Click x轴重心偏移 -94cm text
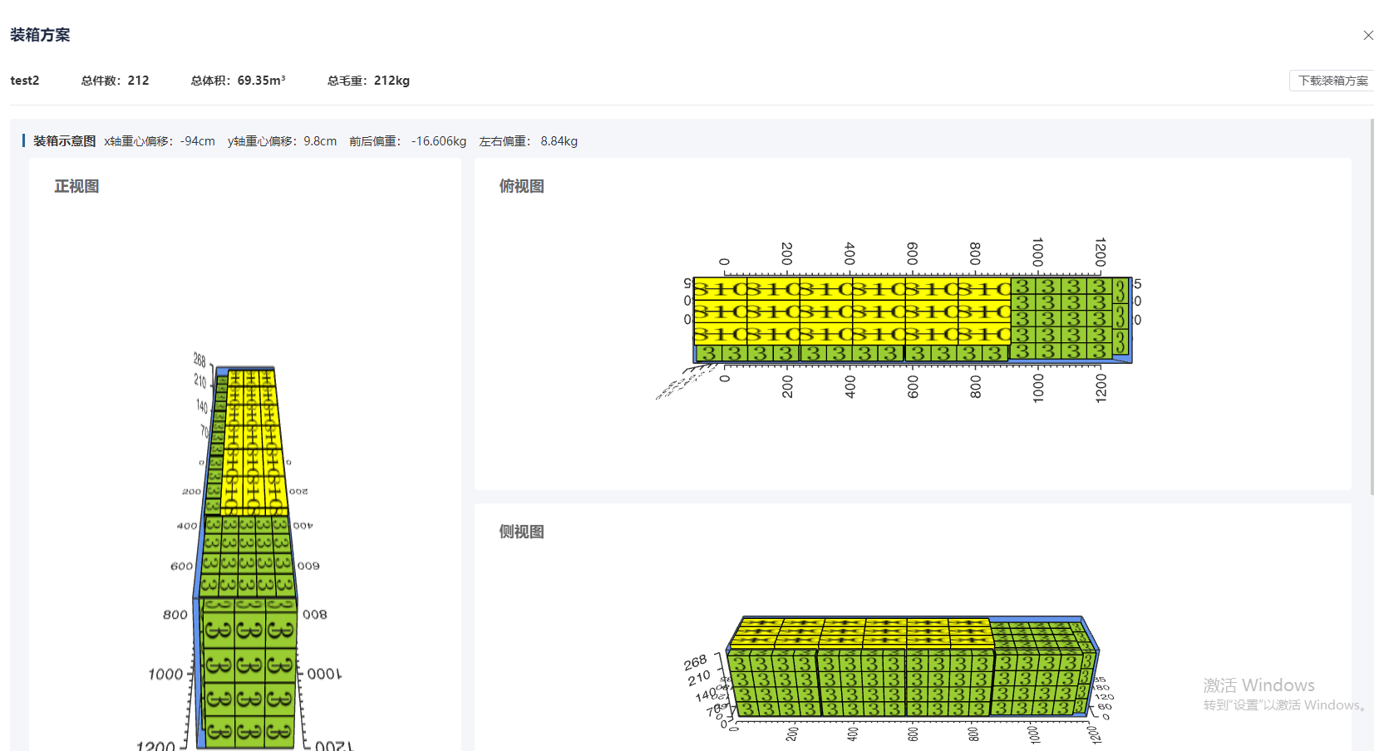Image resolution: width=1374 pixels, height=751 pixels. point(160,141)
